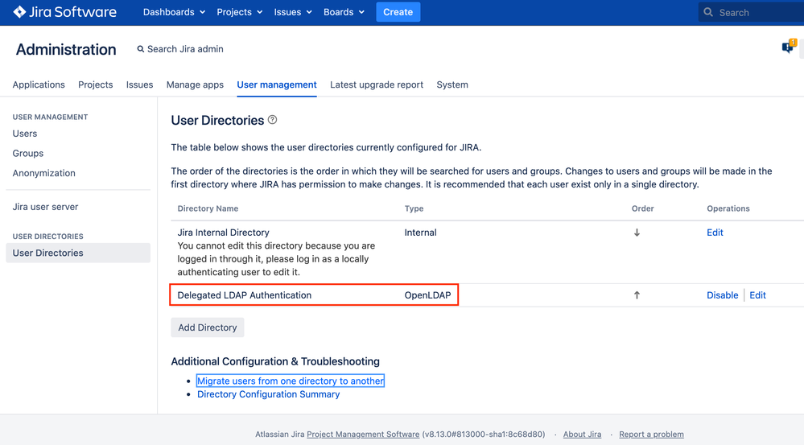Click the User Directories help icon
This screenshot has width=804, height=445.
[x=272, y=119]
